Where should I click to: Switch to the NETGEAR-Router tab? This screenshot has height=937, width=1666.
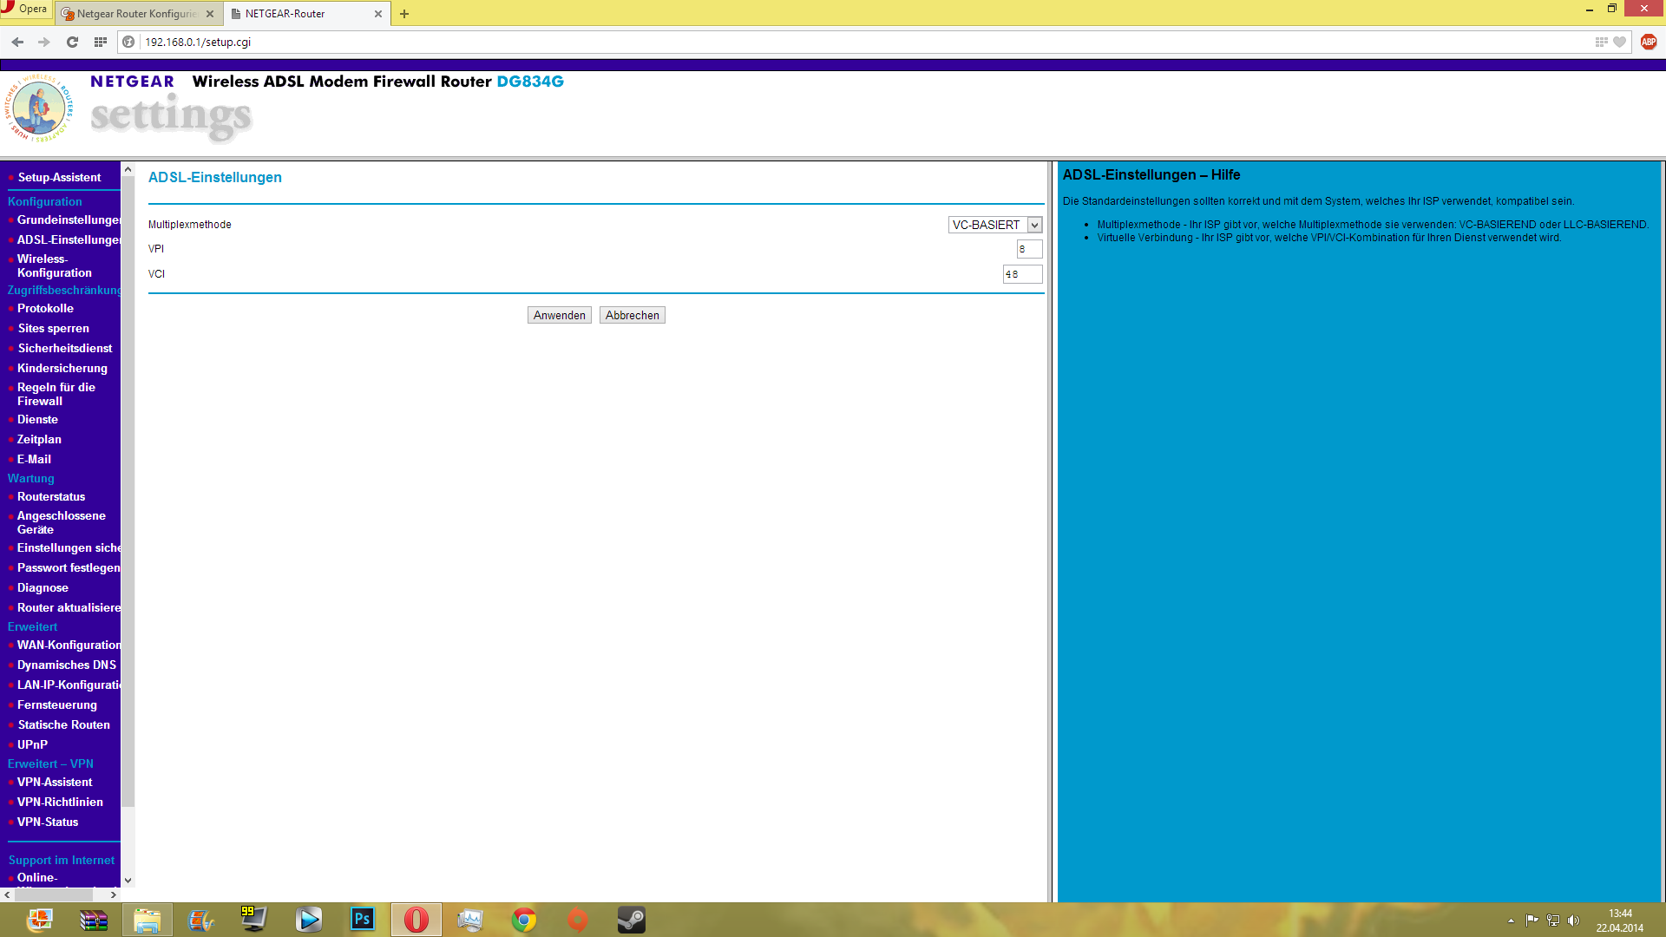coord(306,14)
